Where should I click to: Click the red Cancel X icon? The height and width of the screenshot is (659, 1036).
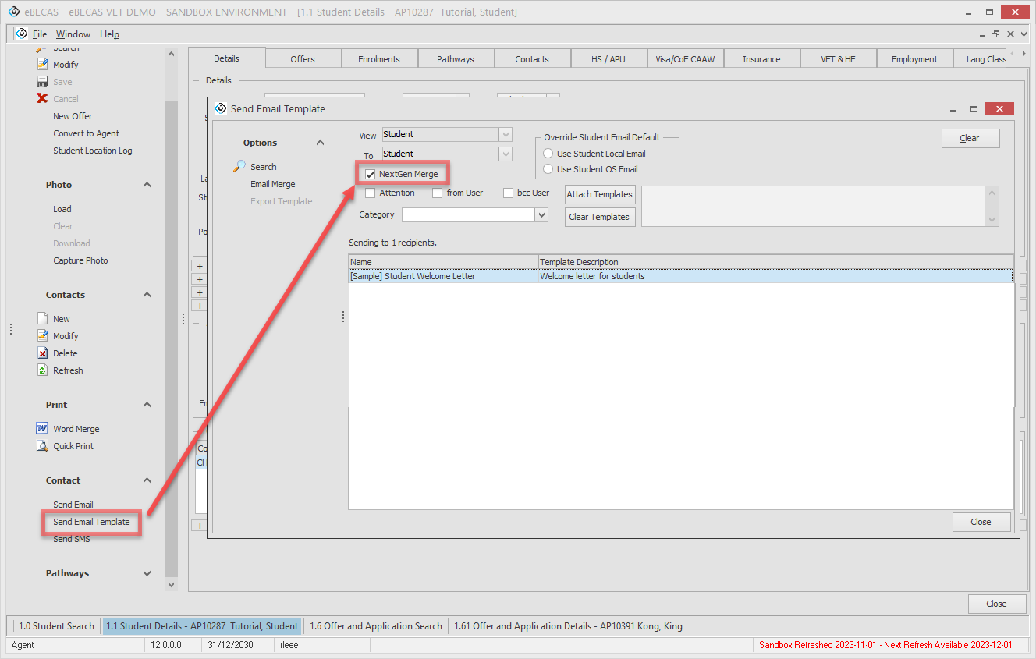click(x=43, y=99)
